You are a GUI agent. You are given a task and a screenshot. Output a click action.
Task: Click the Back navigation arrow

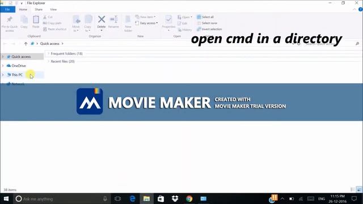coord(5,44)
